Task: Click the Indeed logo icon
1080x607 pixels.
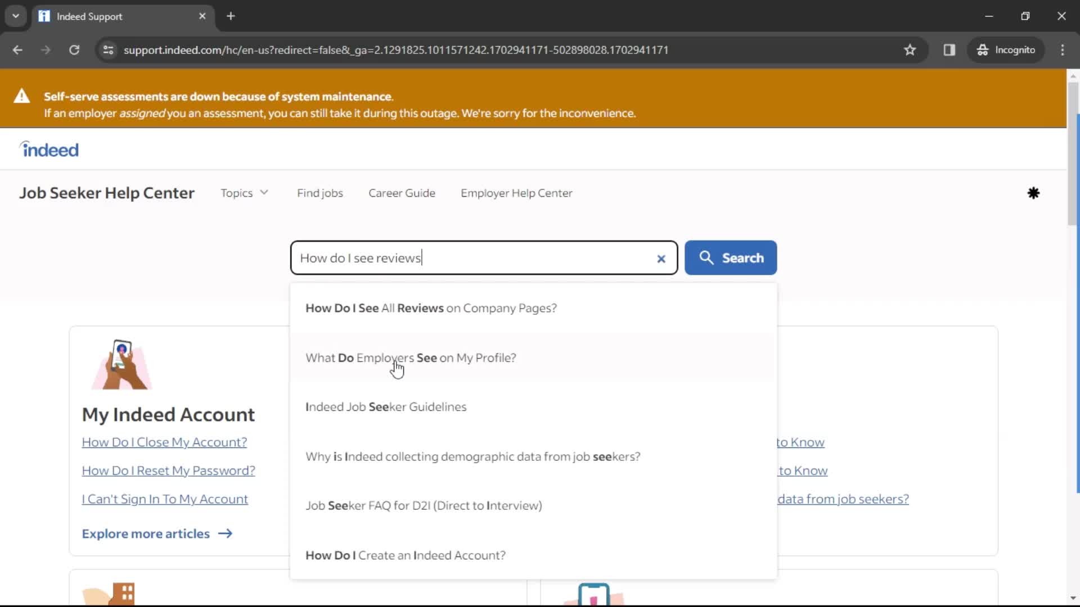Action: click(49, 150)
